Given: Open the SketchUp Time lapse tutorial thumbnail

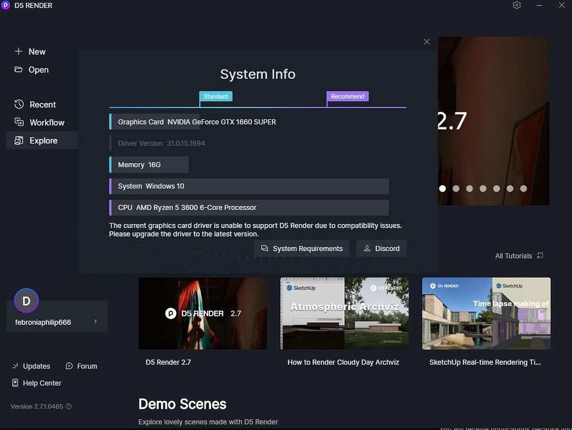Looking at the screenshot, I should click(487, 314).
